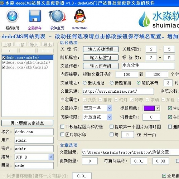Click the 输入关键词组 button
The image size is (179, 179).
(x=101, y=49)
